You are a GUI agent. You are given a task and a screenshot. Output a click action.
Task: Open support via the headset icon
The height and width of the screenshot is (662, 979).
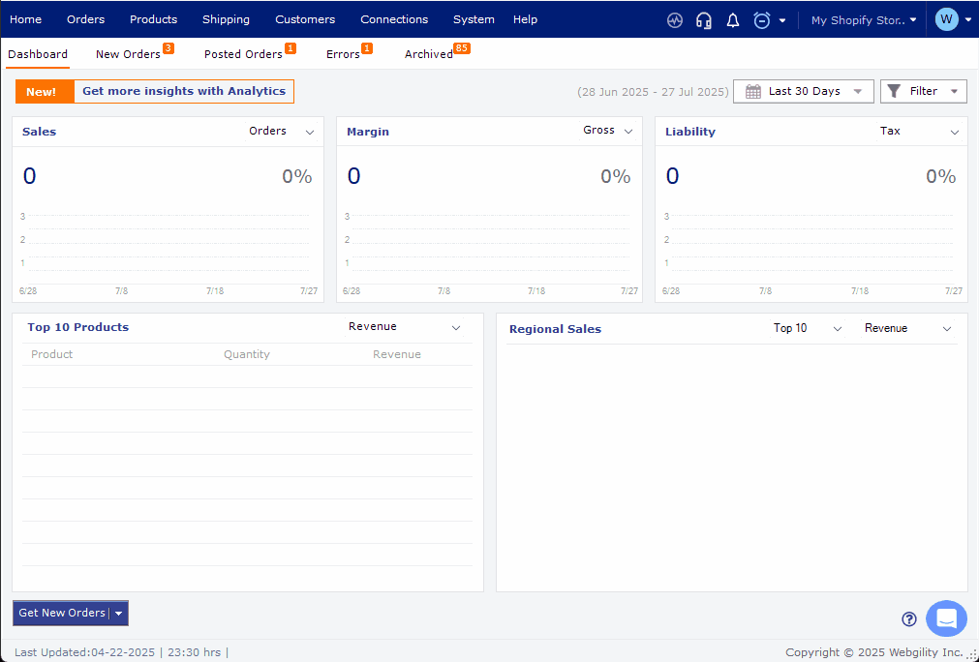tap(704, 20)
